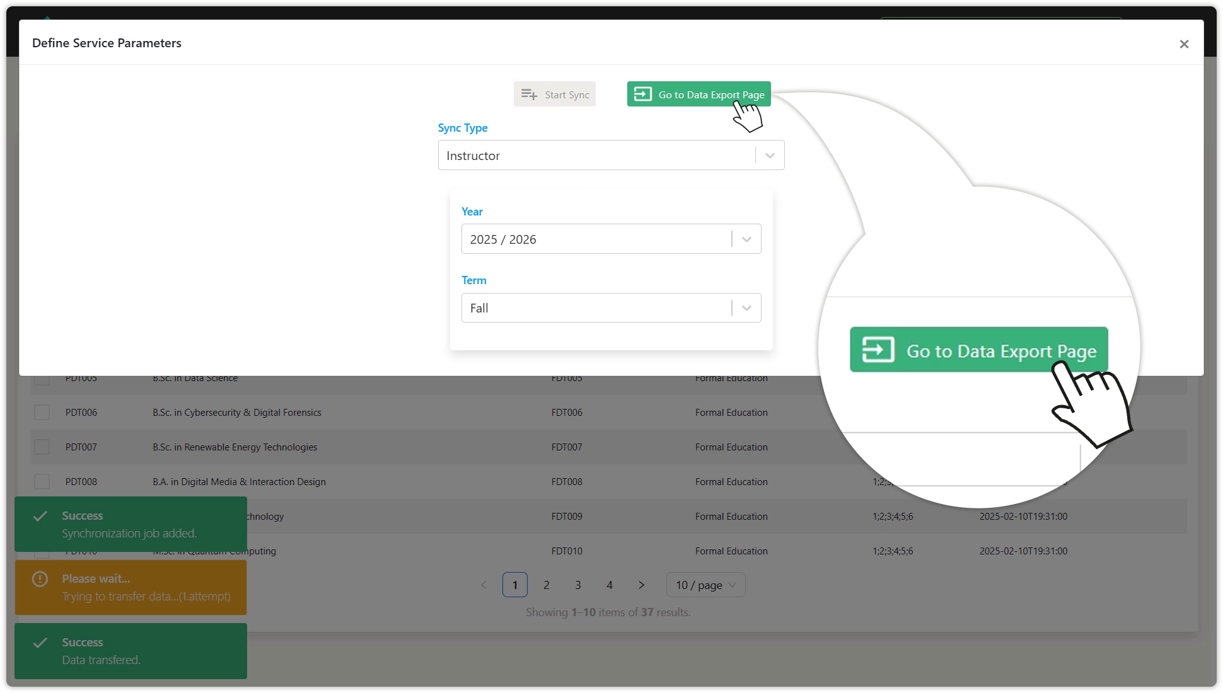Click the checkmark icon on Synchronization job added toast
Screen dimensions: 1223x693
coord(40,516)
